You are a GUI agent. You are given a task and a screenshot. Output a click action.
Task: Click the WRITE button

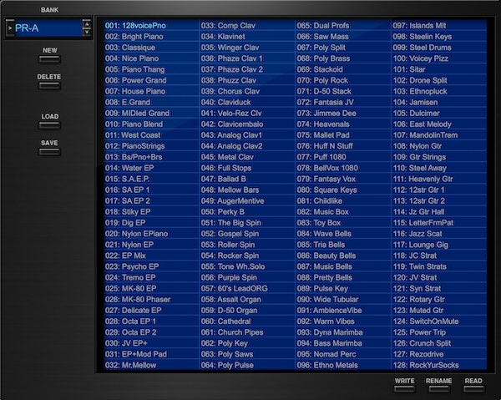click(x=404, y=389)
